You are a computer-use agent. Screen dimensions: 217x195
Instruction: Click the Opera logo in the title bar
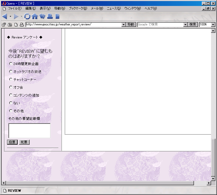(4, 4)
